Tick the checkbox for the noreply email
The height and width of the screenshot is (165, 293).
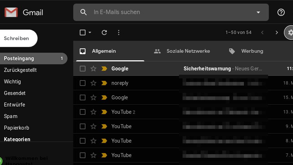pos(83,83)
